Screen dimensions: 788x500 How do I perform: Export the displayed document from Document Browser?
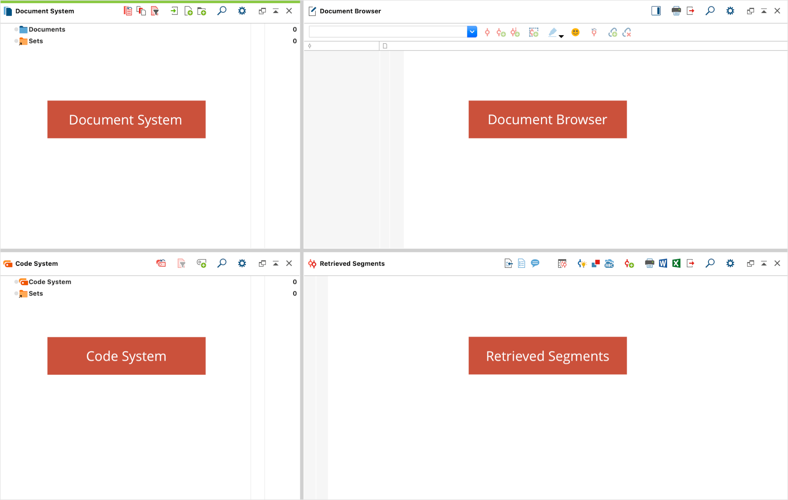[x=690, y=11]
